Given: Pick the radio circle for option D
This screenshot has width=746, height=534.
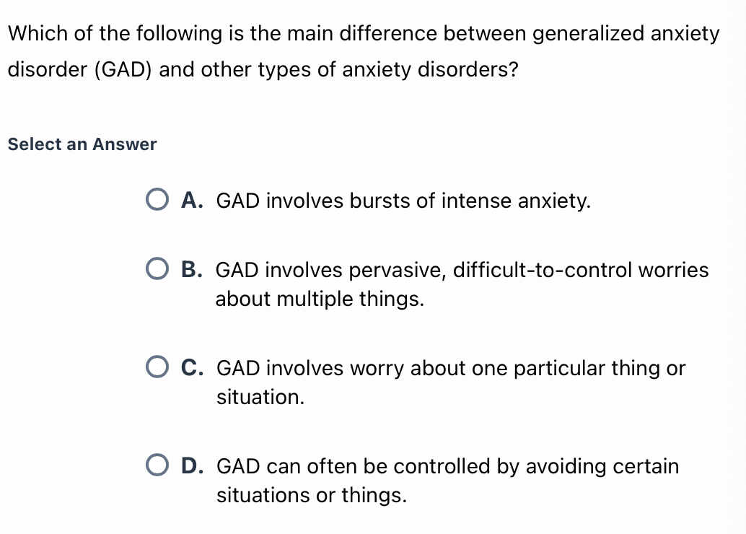Looking at the screenshot, I should point(157,465).
